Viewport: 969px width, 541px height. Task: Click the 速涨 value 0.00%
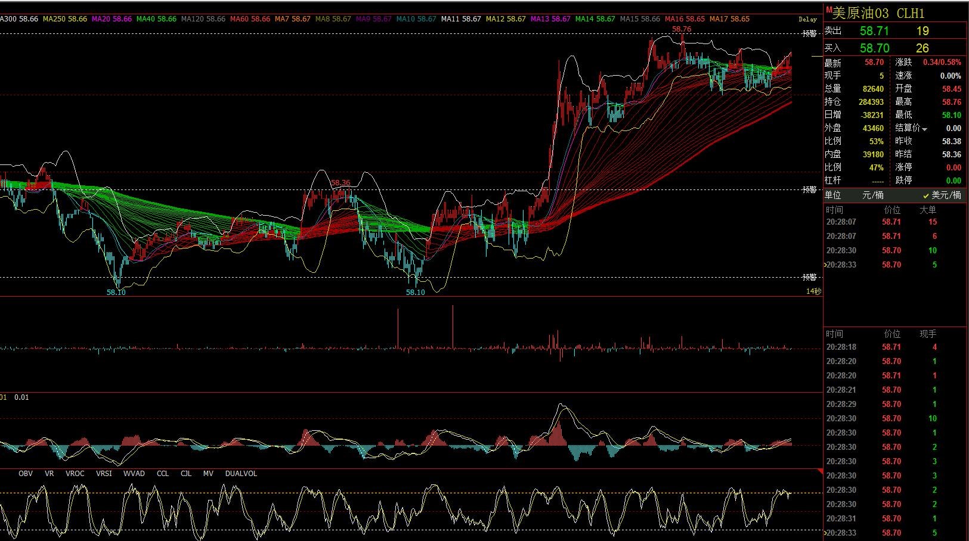tap(951, 76)
